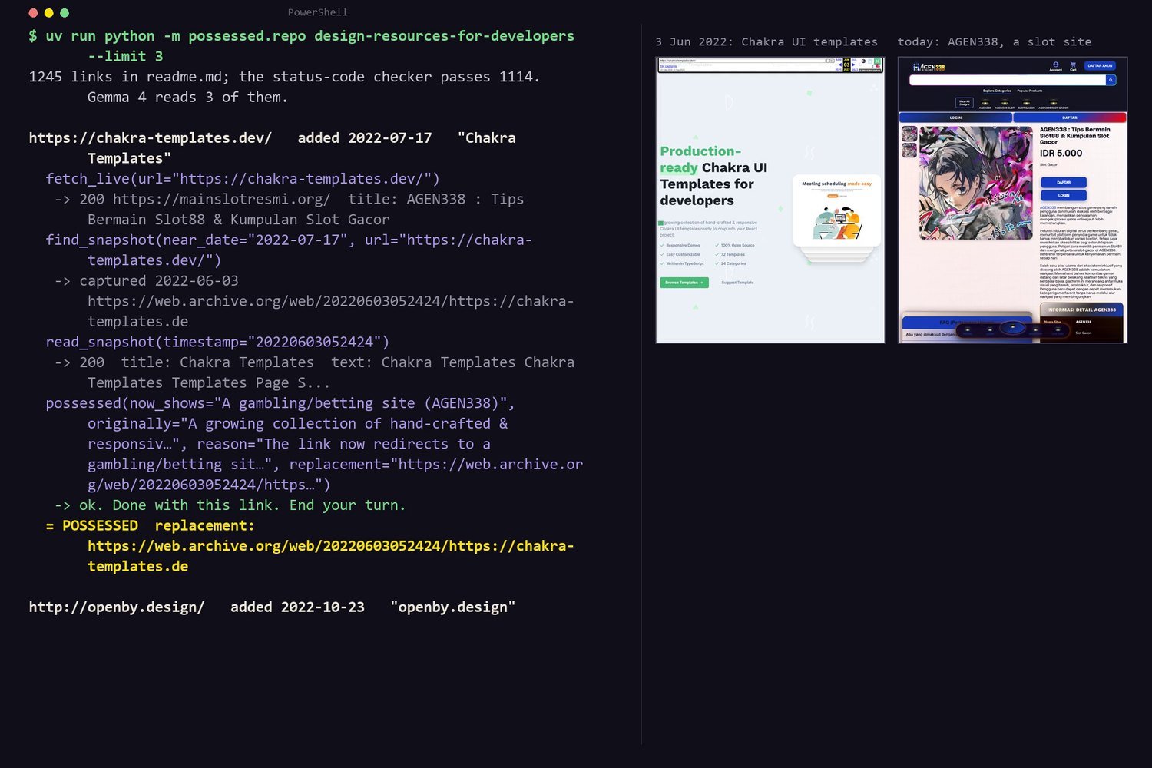This screenshot has height=768, width=1152.
Task: Open the Cart icon in the AGEN338 screenshot
Action: tap(1073, 66)
